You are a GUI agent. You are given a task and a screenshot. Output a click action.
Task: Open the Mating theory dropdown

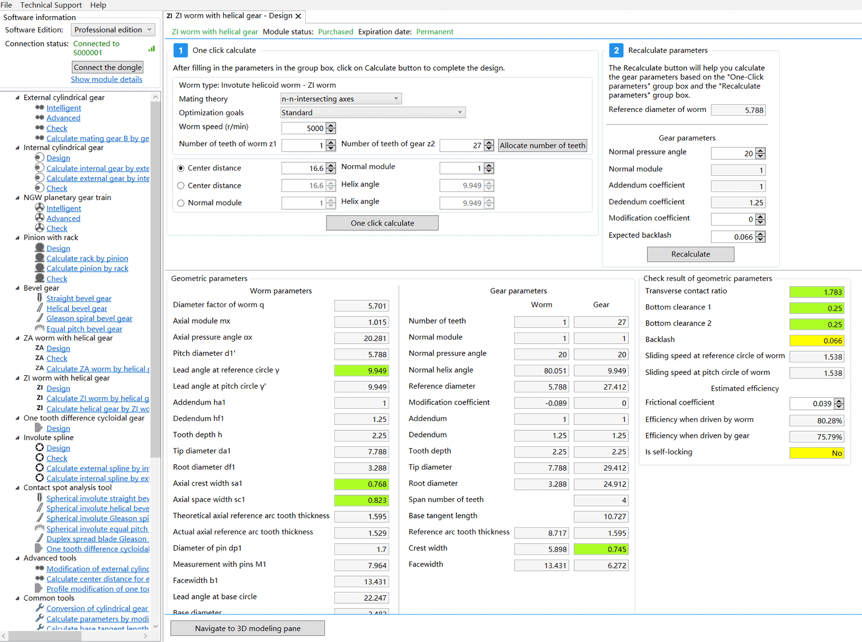coord(341,99)
